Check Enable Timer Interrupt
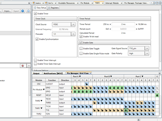The height and width of the screenshot is (121, 162). pos(35,60)
